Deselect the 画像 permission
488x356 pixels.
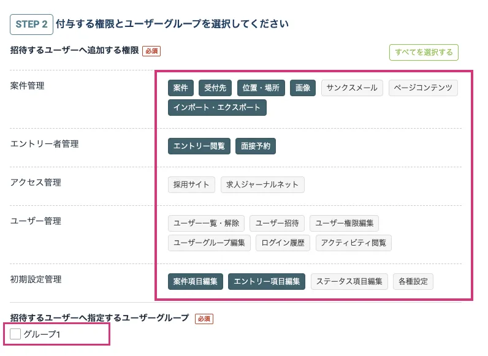pyautogui.click(x=303, y=88)
